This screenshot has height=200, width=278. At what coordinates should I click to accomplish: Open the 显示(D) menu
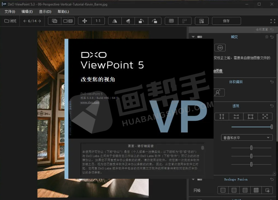(x=45, y=12)
